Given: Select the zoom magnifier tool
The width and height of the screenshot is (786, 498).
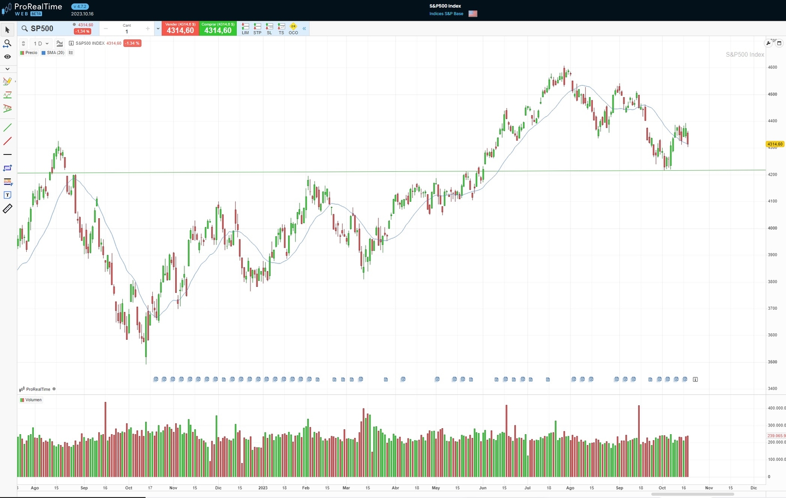Looking at the screenshot, I should click(8, 44).
